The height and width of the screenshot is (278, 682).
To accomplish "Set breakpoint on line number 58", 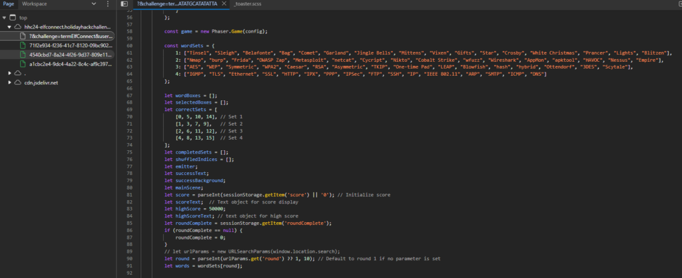I will [129, 31].
